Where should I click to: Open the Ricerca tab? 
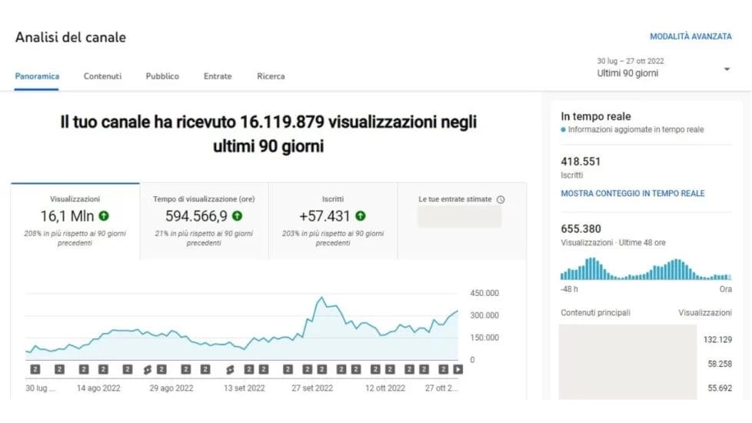(x=271, y=76)
